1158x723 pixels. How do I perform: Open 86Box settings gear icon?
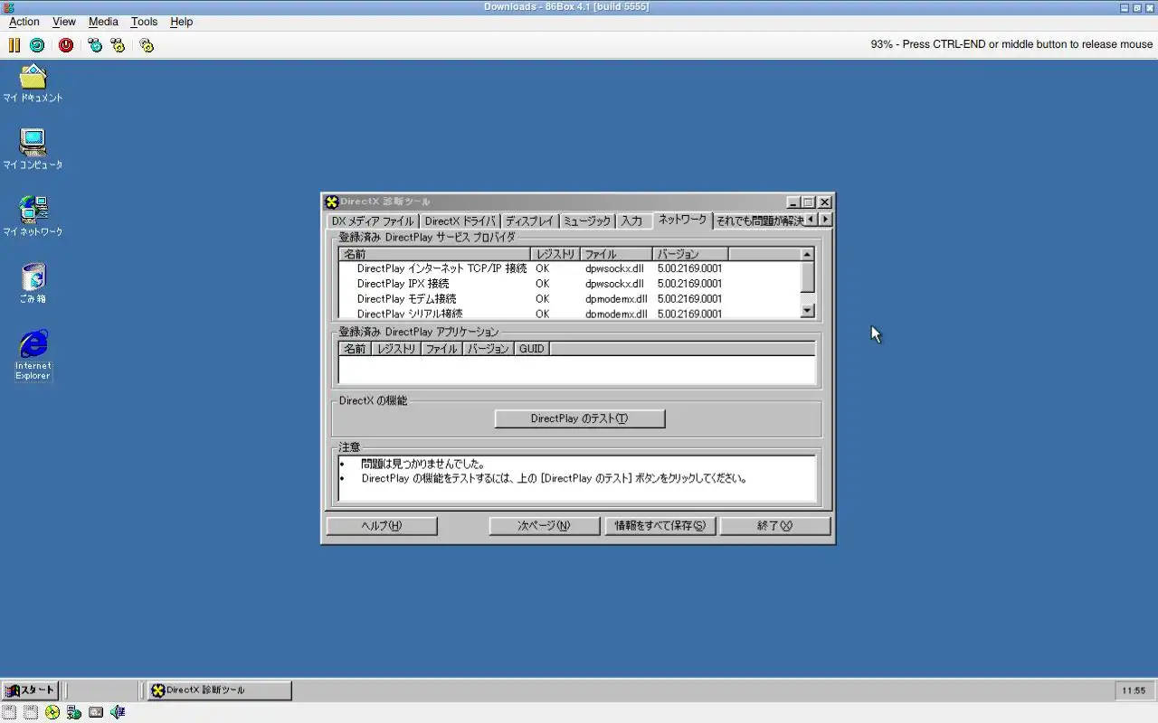click(147, 44)
